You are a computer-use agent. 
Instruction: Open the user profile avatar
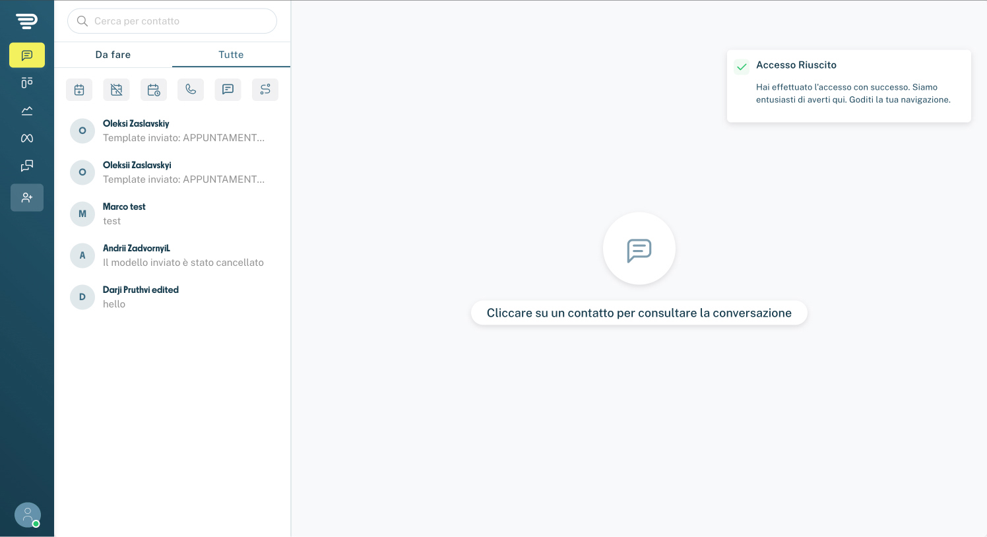pyautogui.click(x=28, y=515)
